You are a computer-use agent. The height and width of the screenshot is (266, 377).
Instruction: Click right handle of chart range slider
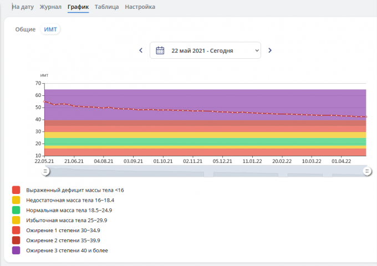[x=367, y=172]
